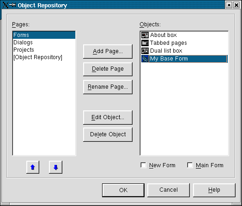Click the X window menu icon in title bar
Viewport: 242px width, 206px height.
tap(5, 5)
